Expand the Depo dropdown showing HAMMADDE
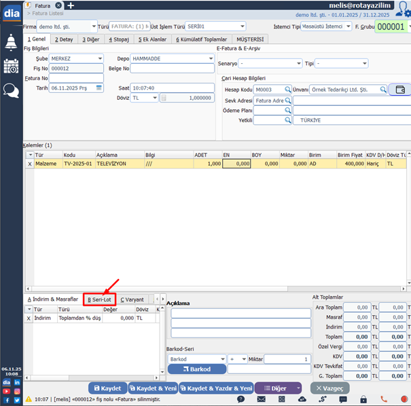Viewport: 411px width, 406px height. pyautogui.click(x=211, y=58)
